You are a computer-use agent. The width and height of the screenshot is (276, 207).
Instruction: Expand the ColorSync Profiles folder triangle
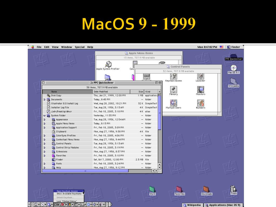(x=44, y=136)
